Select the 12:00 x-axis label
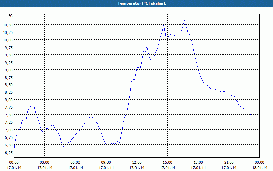The width and height of the screenshot is (273, 171). (137, 163)
